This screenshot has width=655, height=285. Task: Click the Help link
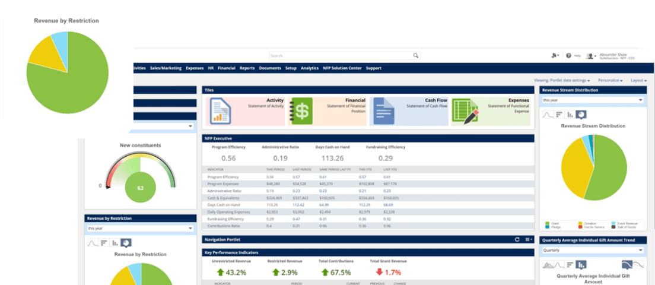577,56
